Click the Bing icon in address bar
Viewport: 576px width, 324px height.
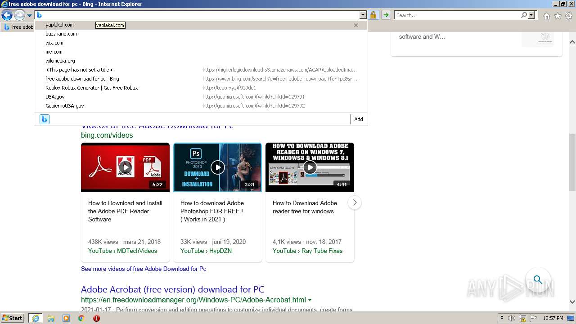coord(39,15)
